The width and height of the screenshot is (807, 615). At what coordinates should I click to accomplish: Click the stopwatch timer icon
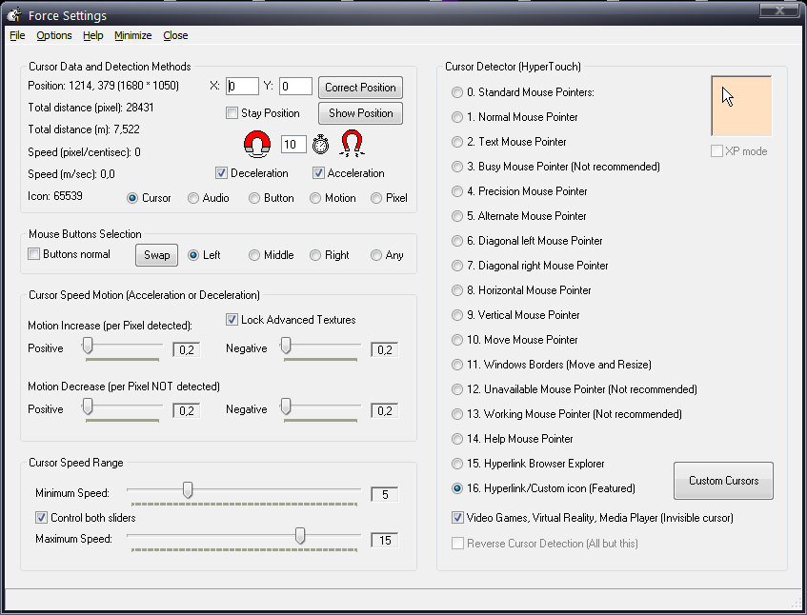[321, 144]
